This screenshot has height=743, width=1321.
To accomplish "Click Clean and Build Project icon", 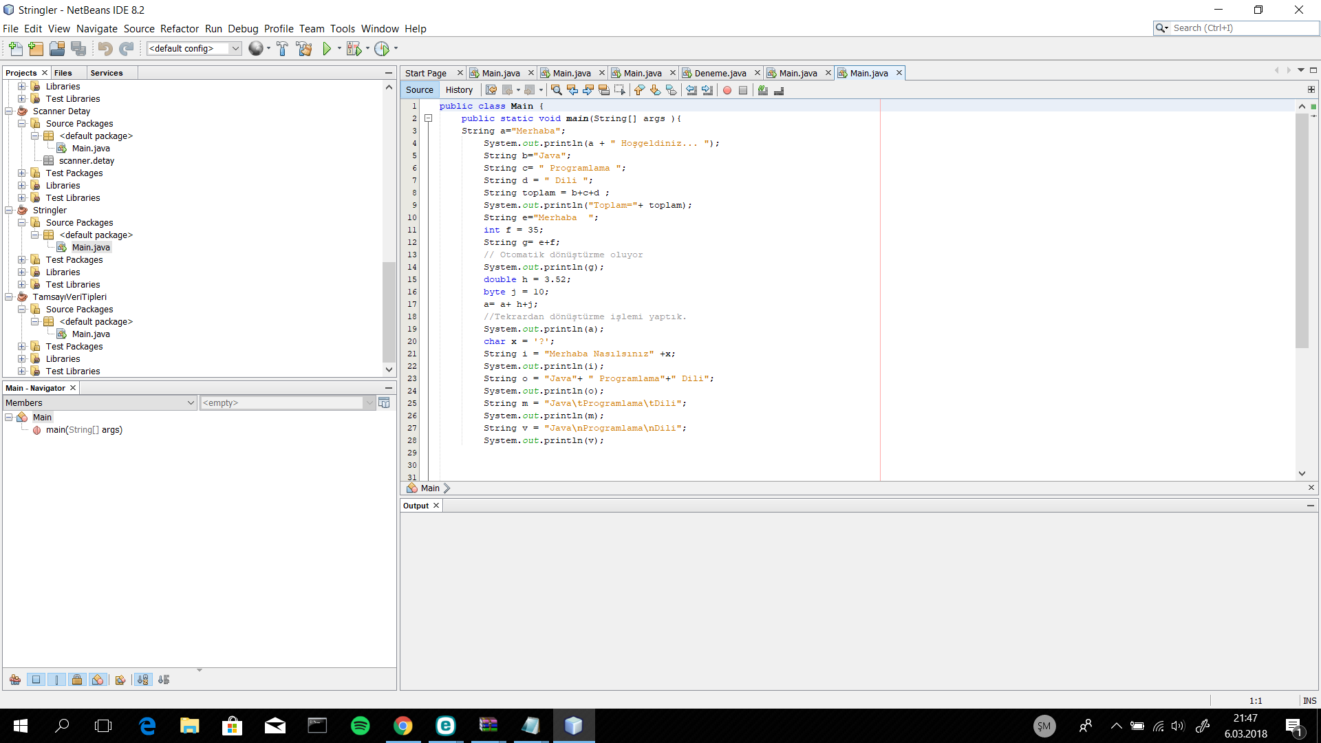I will point(303,48).
